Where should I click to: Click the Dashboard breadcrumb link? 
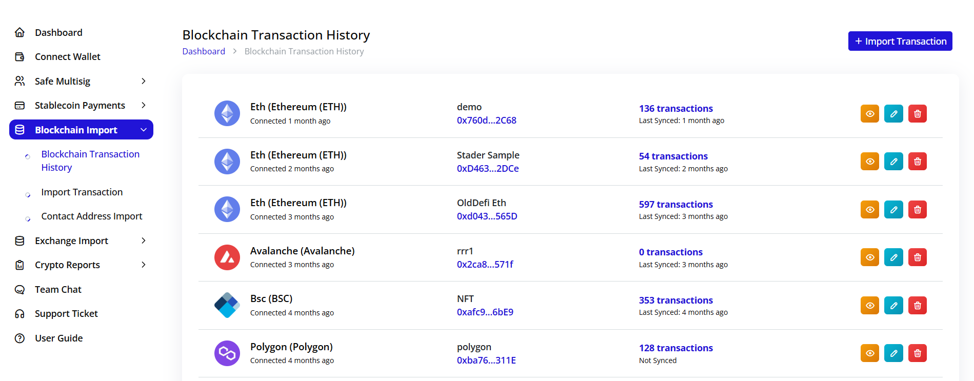click(x=204, y=51)
